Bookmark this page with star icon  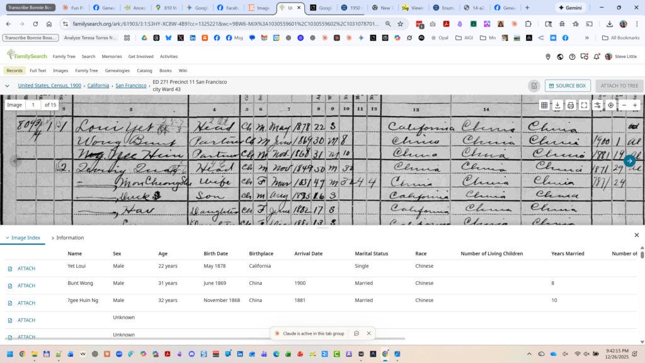400,24
